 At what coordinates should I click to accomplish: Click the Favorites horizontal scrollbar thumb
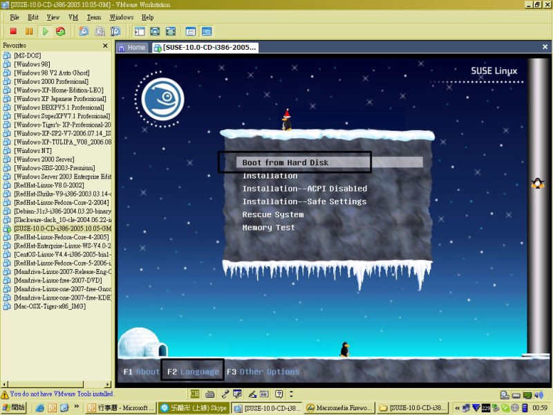(46, 385)
